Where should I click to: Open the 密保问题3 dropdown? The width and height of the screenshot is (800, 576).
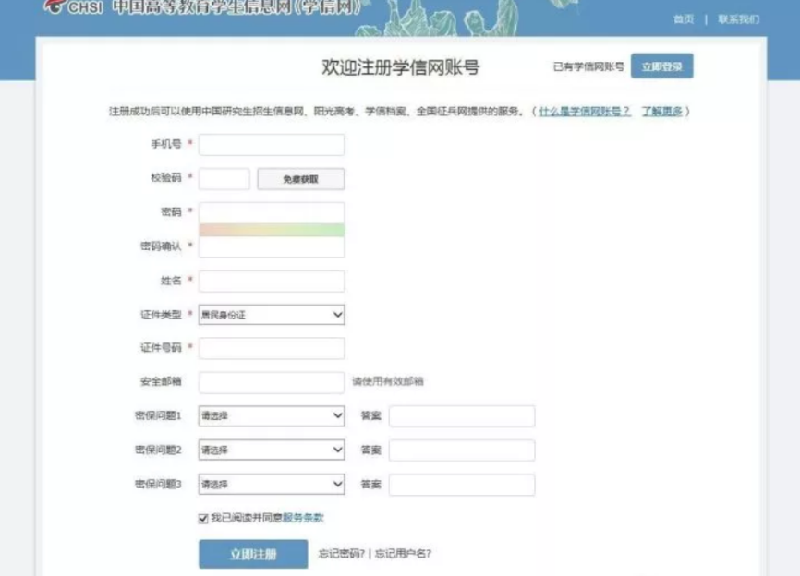click(x=272, y=485)
